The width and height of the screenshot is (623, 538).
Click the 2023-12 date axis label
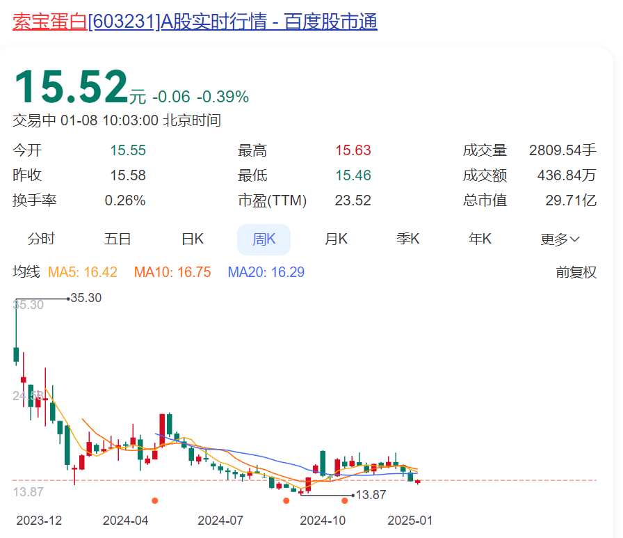pyautogui.click(x=39, y=521)
